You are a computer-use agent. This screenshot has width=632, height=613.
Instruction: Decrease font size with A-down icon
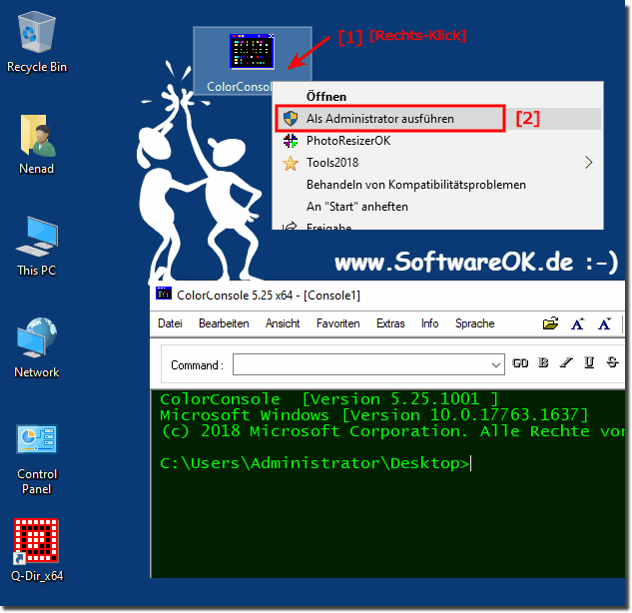[x=604, y=323]
